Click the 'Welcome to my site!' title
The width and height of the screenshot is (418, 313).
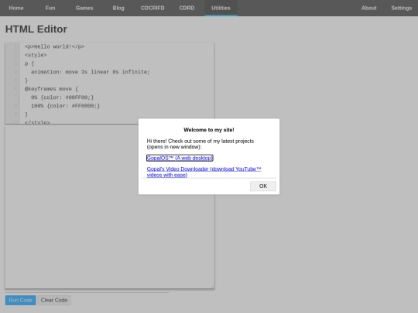(x=209, y=130)
